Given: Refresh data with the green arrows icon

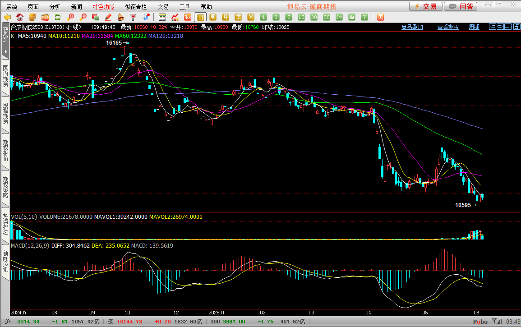Looking at the screenshot, I should click(57, 17).
